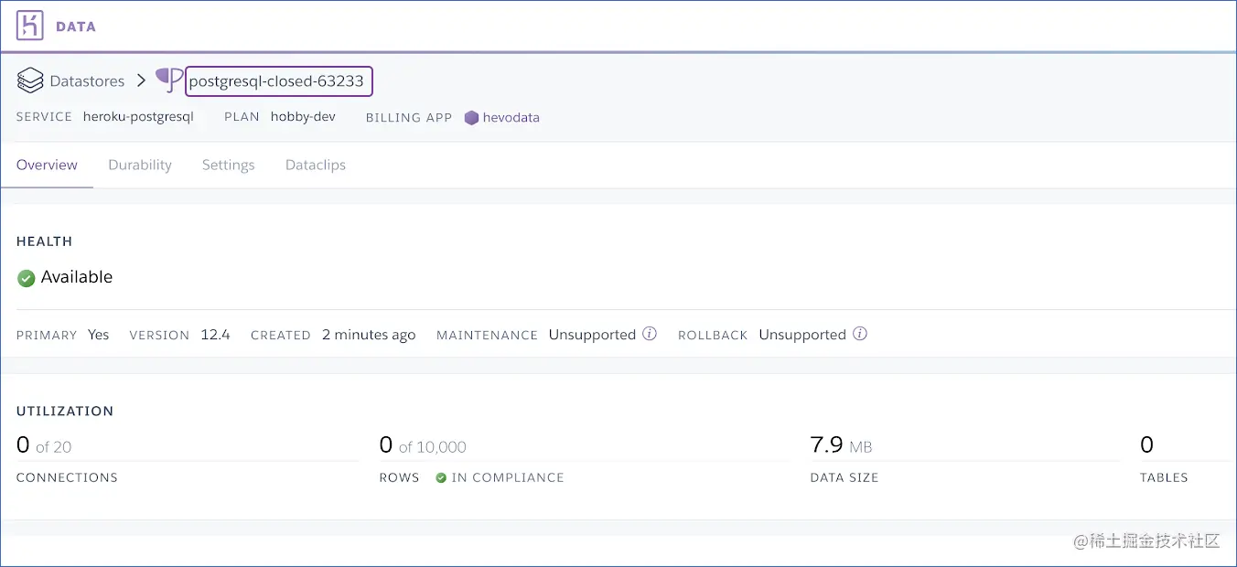The width and height of the screenshot is (1237, 567).
Task: Click the Datastores stack icon in breadcrumb
Action: [x=30, y=80]
